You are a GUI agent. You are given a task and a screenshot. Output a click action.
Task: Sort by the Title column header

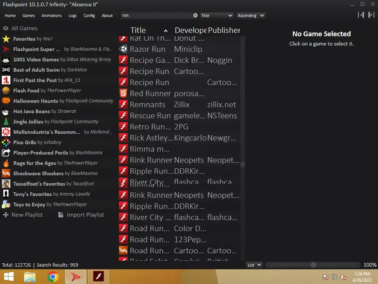click(138, 30)
